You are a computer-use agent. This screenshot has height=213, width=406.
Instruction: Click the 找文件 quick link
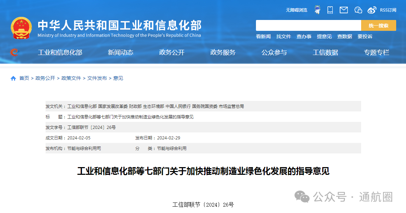pyautogui.click(x=284, y=36)
